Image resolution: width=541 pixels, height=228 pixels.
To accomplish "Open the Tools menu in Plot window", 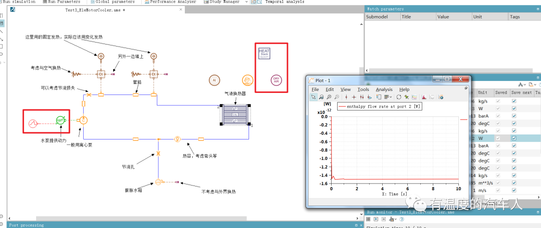I will coord(363,89).
